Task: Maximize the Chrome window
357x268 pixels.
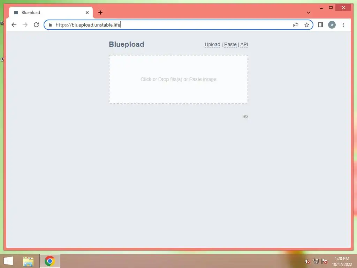Action: coord(331,8)
